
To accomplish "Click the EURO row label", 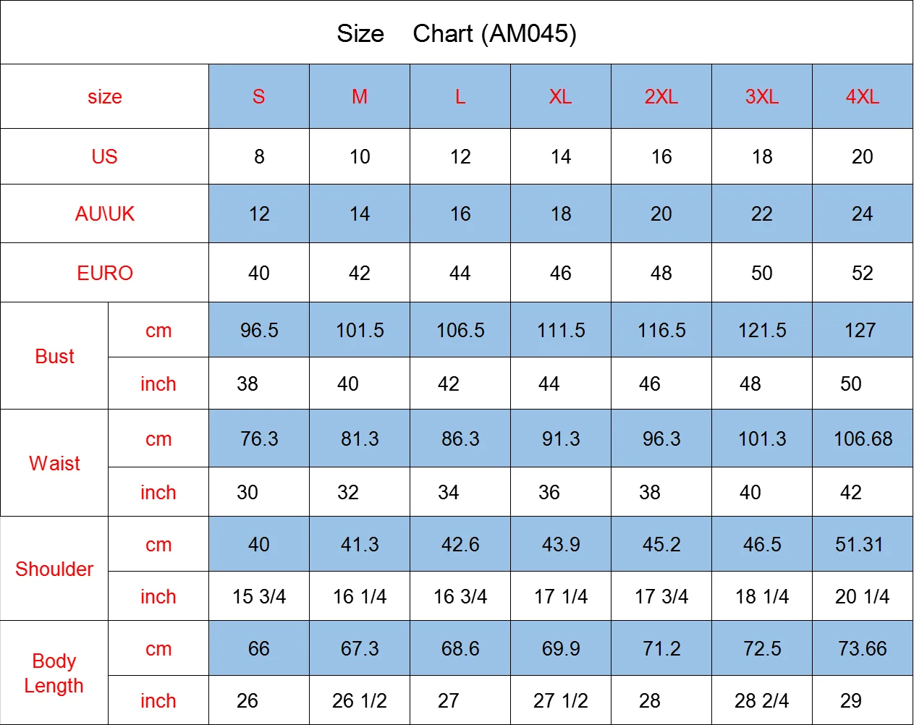I will 105,274.
